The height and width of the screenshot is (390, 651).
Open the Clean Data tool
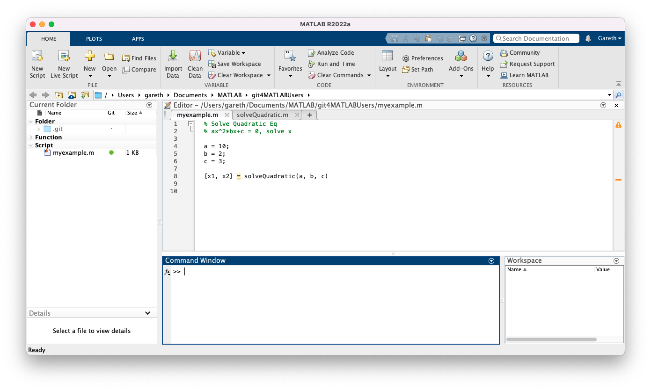[195, 64]
